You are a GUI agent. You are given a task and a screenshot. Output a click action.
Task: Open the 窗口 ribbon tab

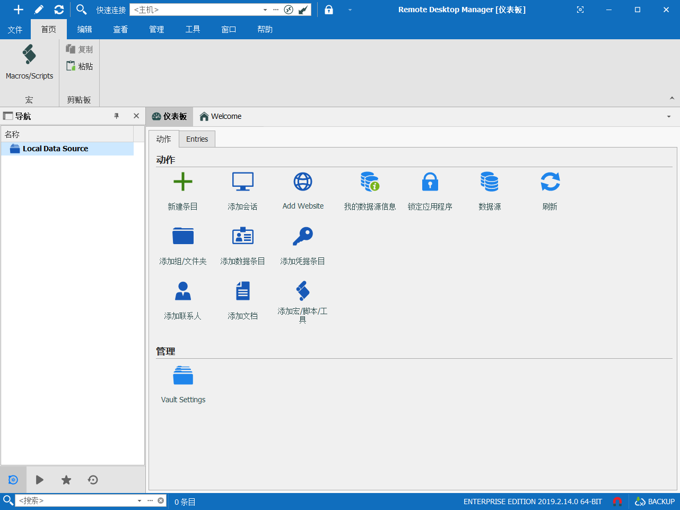point(229,29)
